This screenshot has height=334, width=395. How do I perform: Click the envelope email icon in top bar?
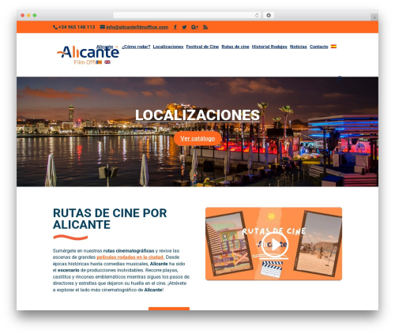(103, 27)
